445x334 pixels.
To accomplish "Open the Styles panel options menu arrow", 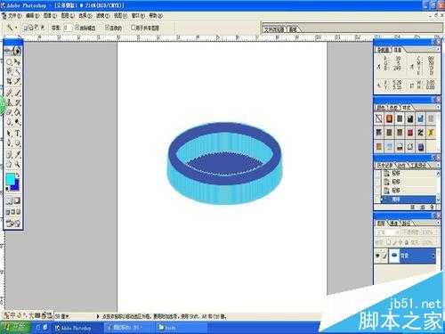I will (438, 108).
